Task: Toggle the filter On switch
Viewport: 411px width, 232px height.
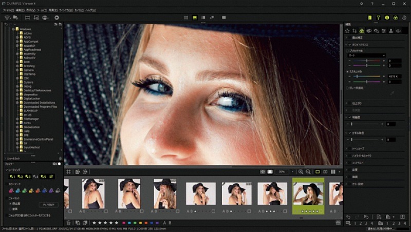Action: click(x=57, y=164)
